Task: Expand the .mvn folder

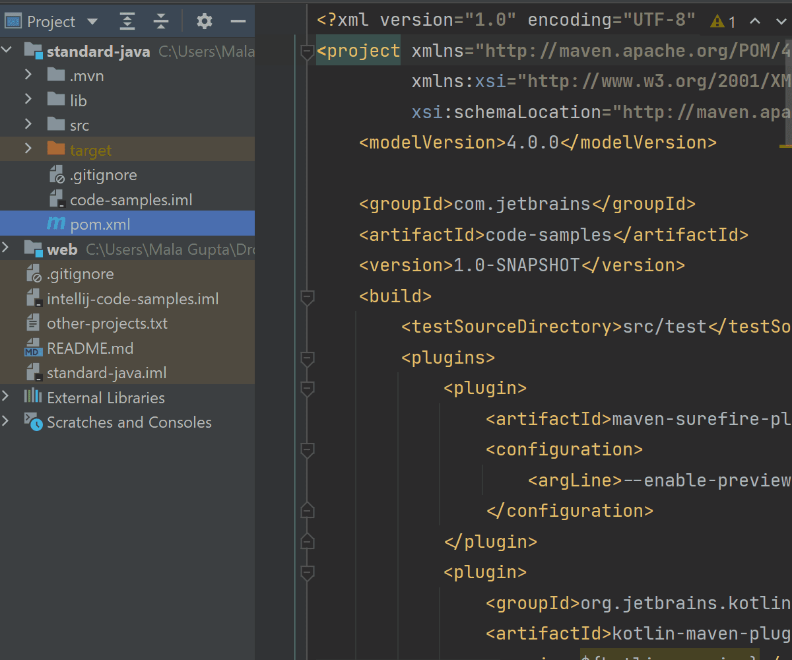Action: pyautogui.click(x=28, y=75)
